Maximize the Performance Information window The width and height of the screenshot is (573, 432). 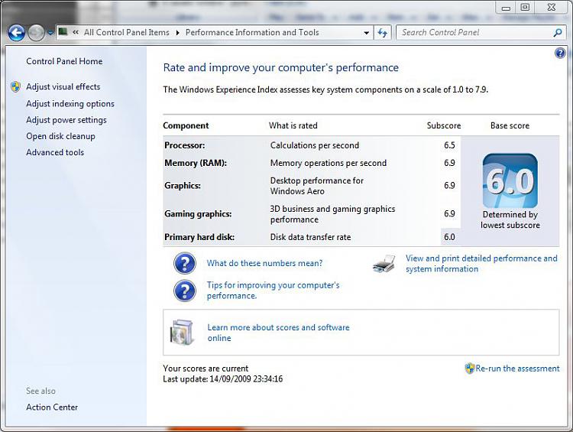click(525, 8)
